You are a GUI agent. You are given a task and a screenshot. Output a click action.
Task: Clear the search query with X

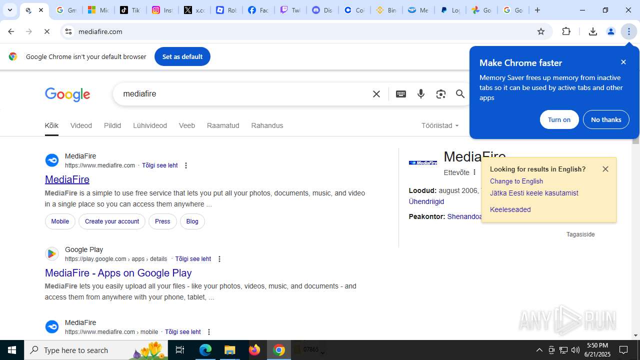pos(376,94)
